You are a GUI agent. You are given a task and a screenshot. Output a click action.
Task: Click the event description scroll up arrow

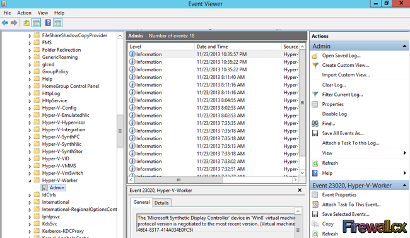(x=298, y=211)
